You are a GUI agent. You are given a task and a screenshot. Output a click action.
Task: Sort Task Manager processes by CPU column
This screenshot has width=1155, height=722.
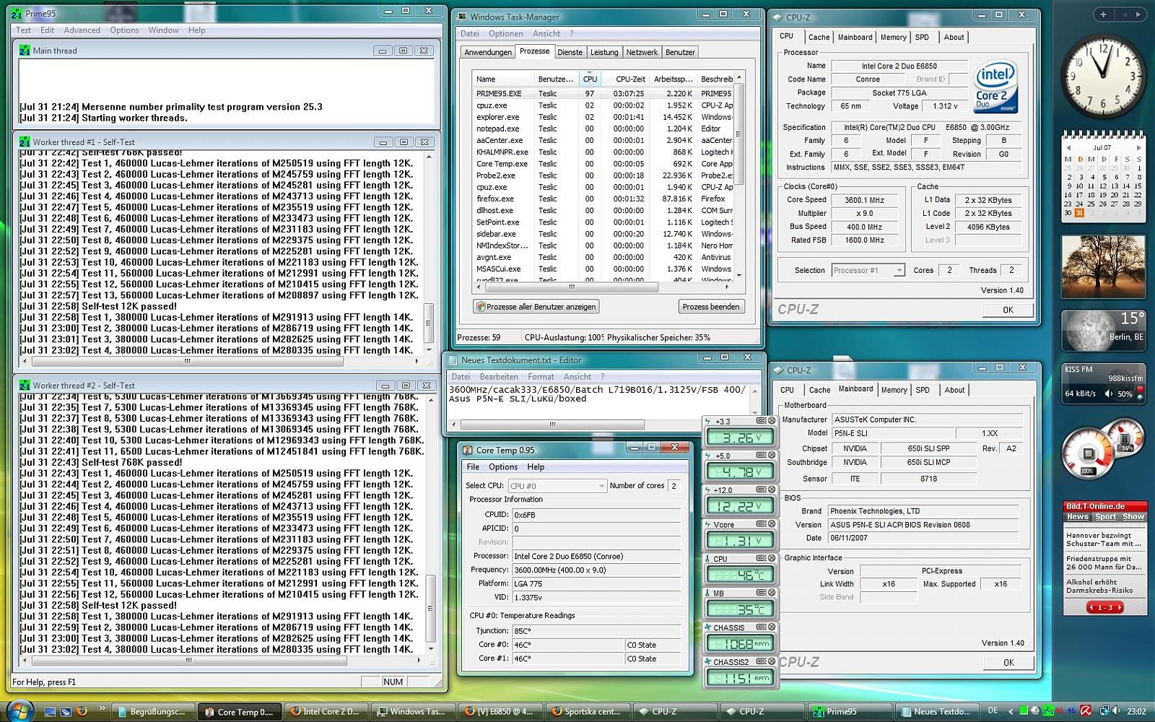click(590, 79)
